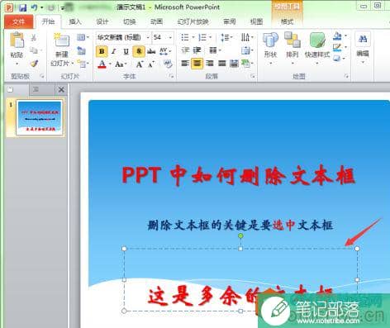This screenshot has width=390, height=328.
Task: Open the Font dialog launcher
Action: [x=172, y=76]
